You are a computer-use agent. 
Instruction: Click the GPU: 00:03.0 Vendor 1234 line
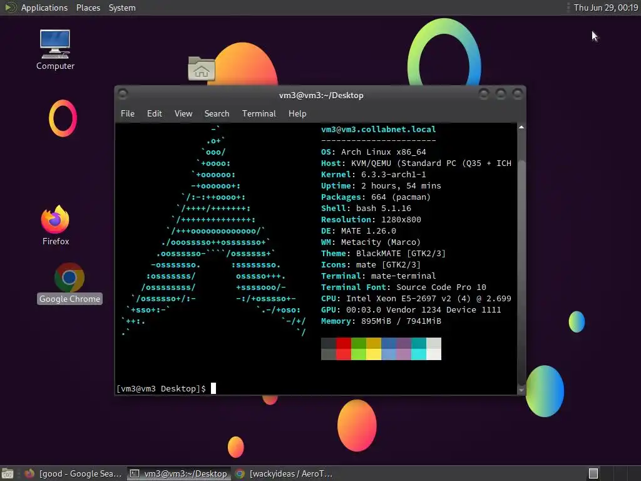(411, 309)
